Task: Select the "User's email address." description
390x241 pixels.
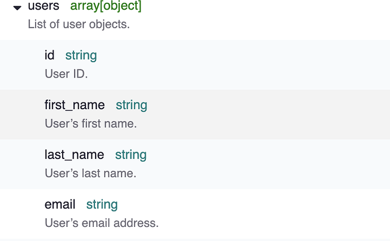Action: coord(102,223)
